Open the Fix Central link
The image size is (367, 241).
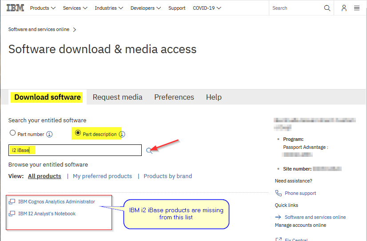(x=296, y=239)
